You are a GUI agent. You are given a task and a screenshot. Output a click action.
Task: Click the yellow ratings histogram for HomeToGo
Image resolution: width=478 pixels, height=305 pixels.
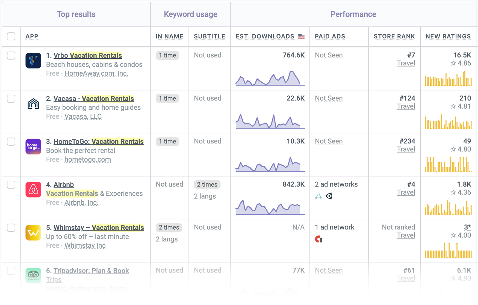448,164
